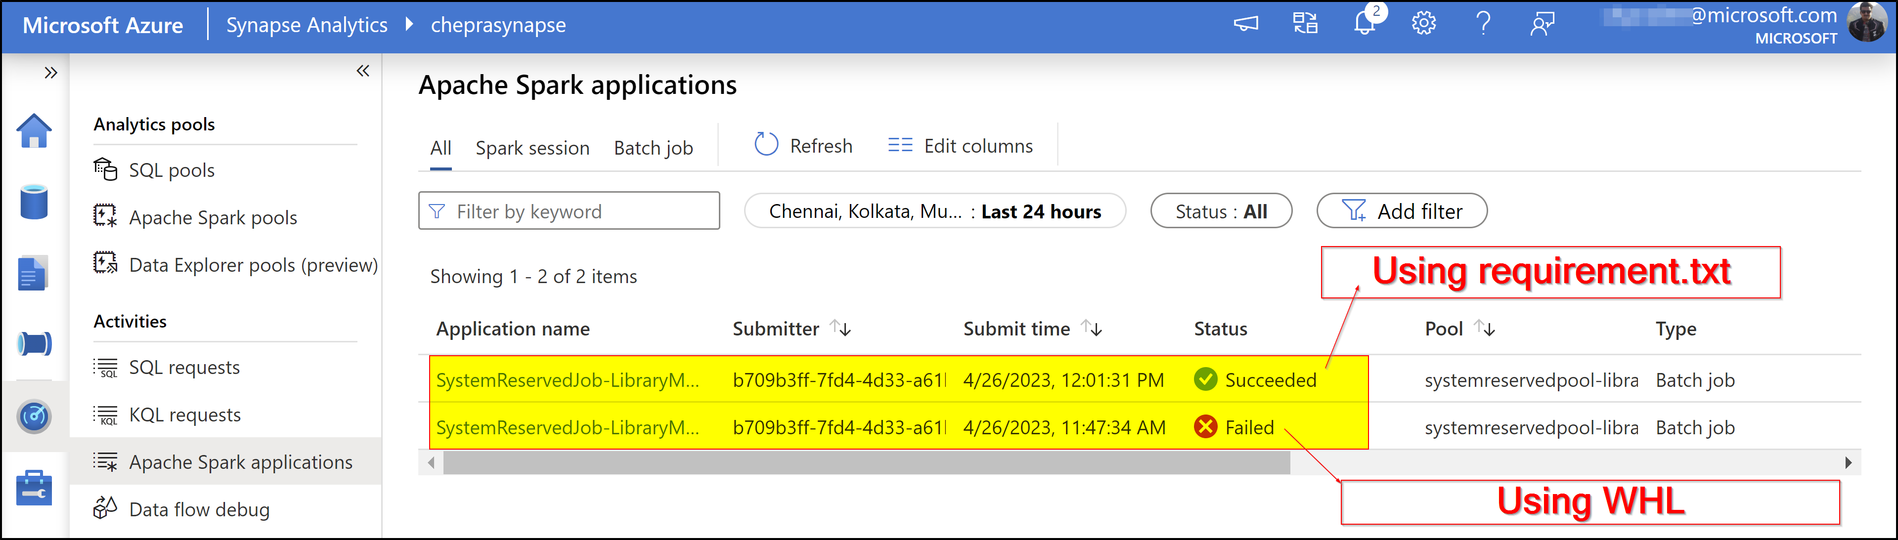This screenshot has width=1898, height=540.
Task: Click the Synapse Analytics breadcrumb
Action: tap(307, 25)
